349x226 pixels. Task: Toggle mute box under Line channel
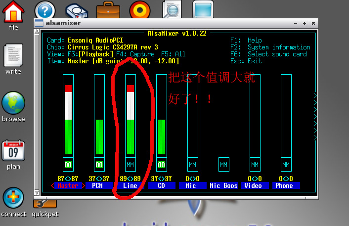[x=131, y=165]
